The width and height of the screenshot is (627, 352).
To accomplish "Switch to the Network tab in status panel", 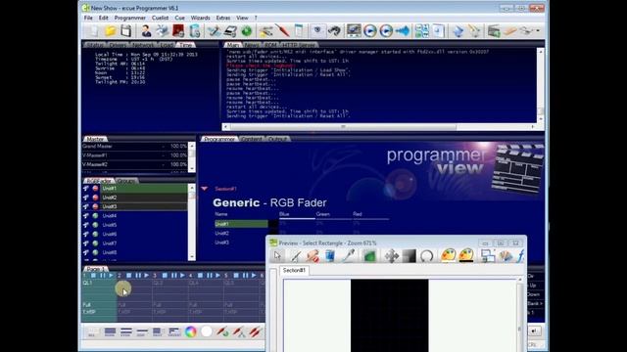I will [142, 45].
